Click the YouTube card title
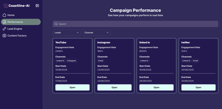 tap(61, 42)
